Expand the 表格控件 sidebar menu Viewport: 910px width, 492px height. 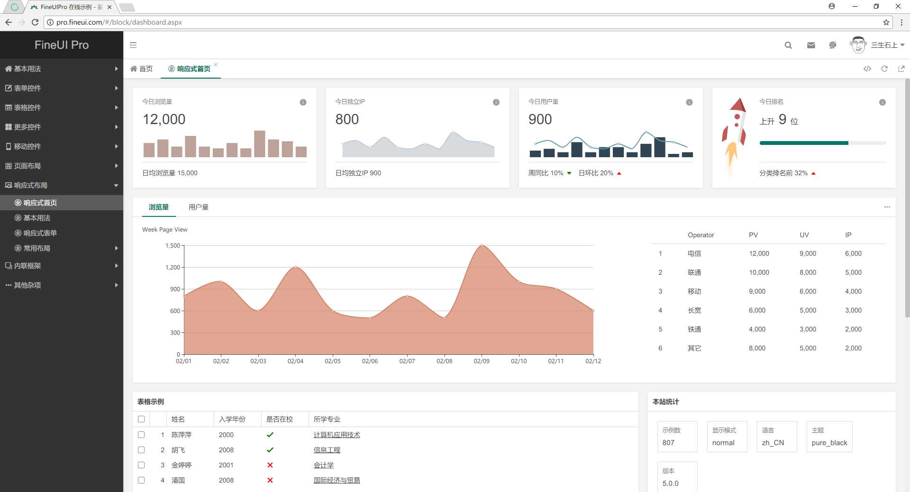tap(62, 107)
